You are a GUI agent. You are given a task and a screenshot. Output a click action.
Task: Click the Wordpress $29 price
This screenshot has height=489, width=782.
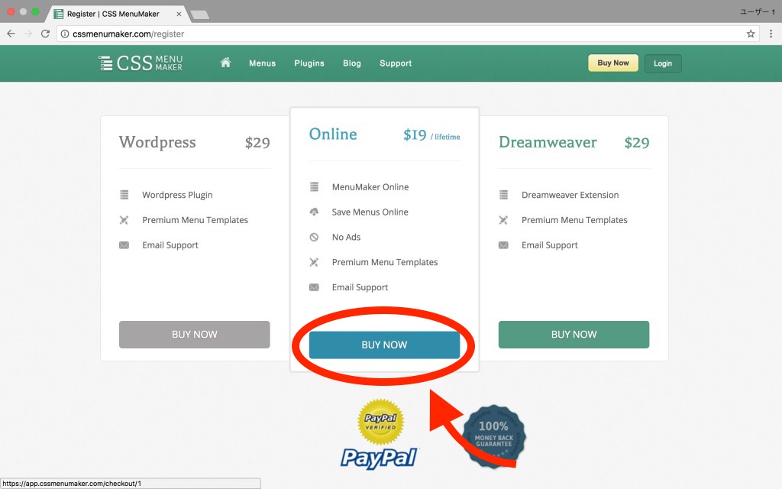257,143
